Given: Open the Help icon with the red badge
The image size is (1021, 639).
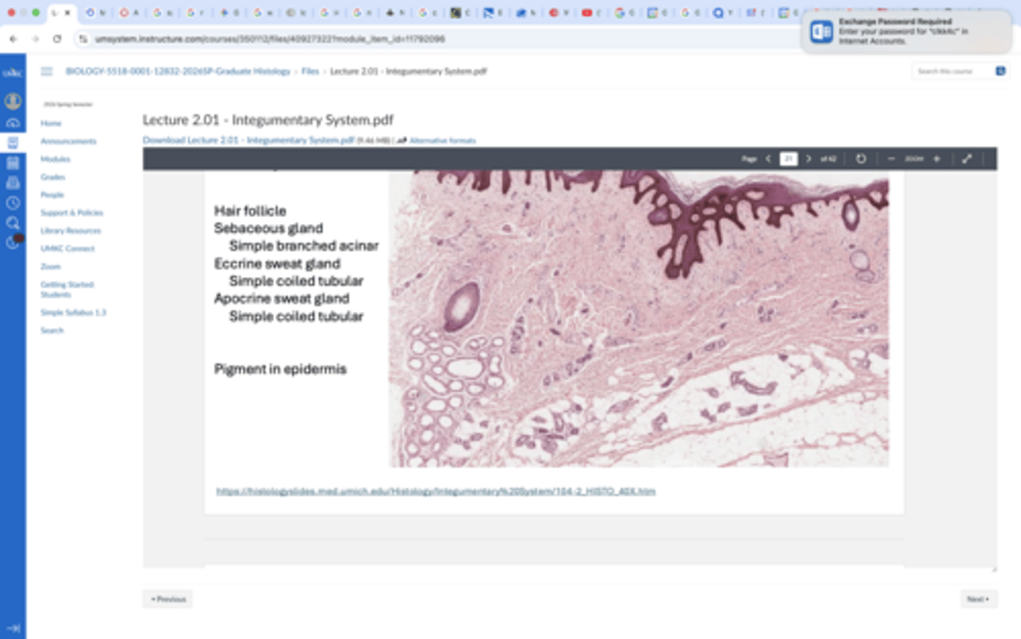Looking at the screenshot, I should click(14, 242).
